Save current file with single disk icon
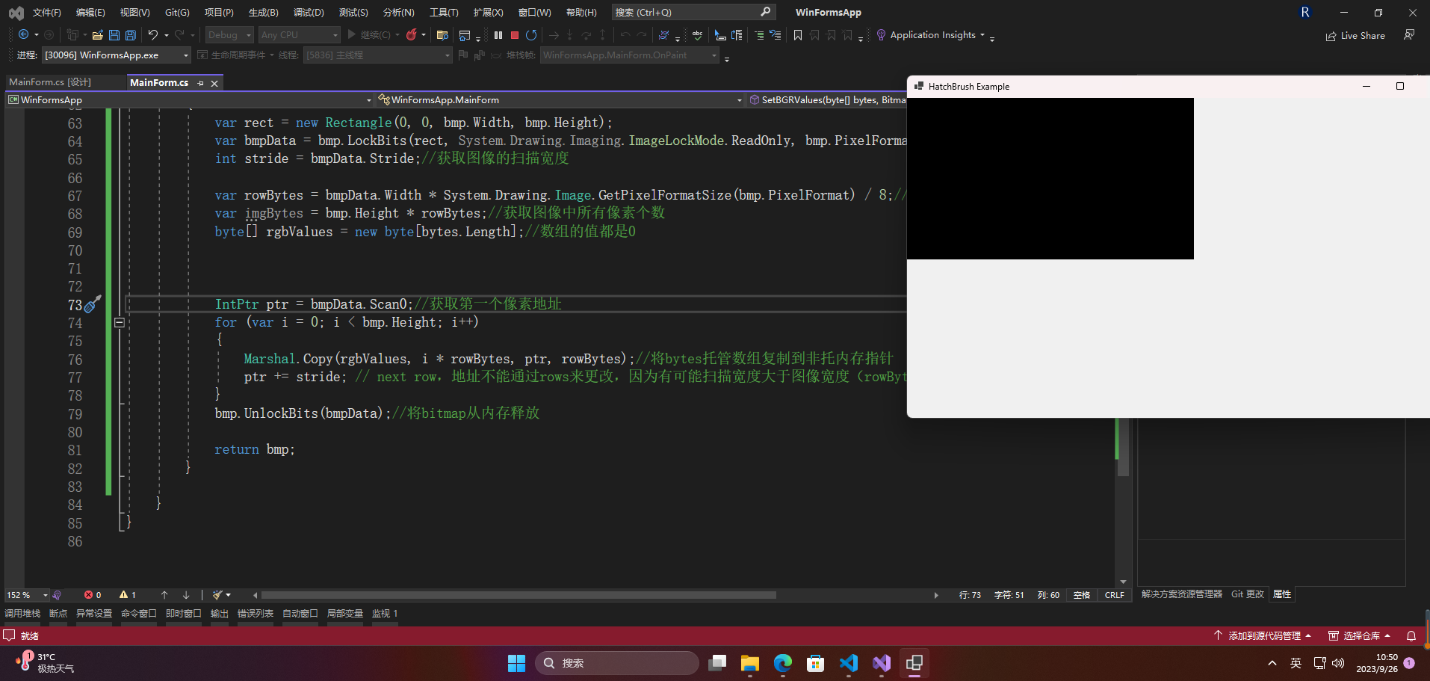This screenshot has height=681, width=1430. point(114,35)
